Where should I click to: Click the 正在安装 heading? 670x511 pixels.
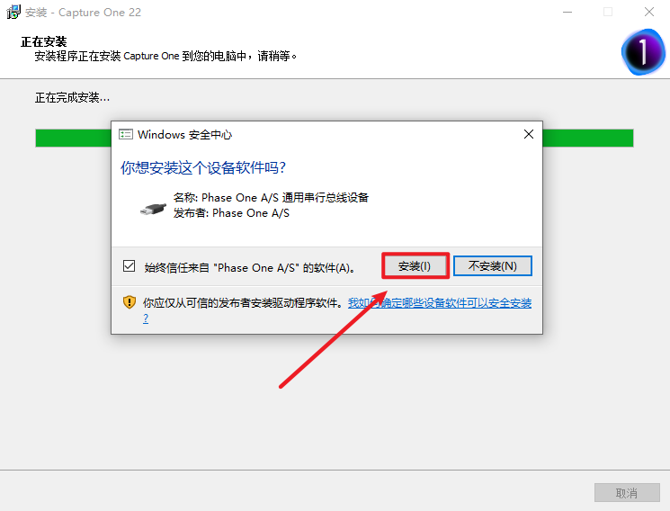(45, 41)
